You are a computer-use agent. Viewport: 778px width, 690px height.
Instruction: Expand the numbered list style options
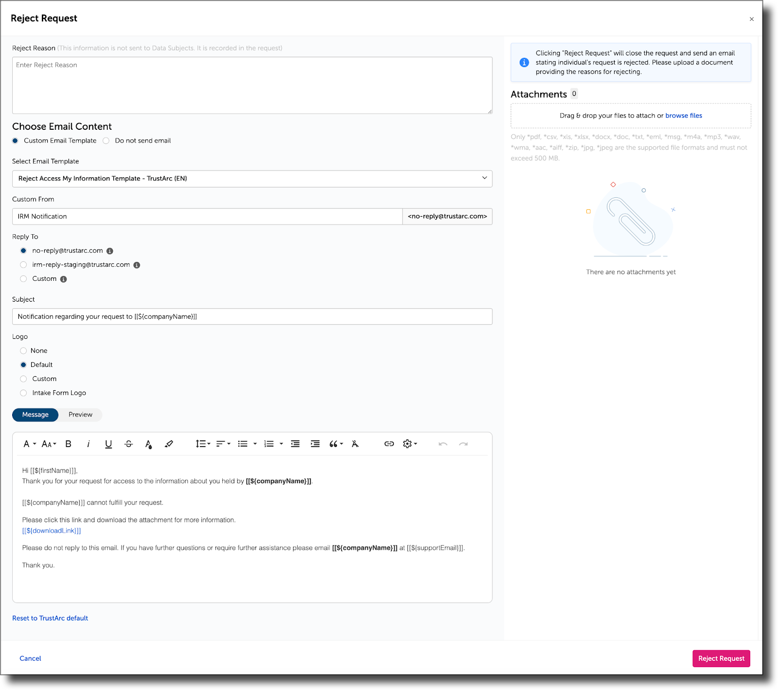[281, 444]
